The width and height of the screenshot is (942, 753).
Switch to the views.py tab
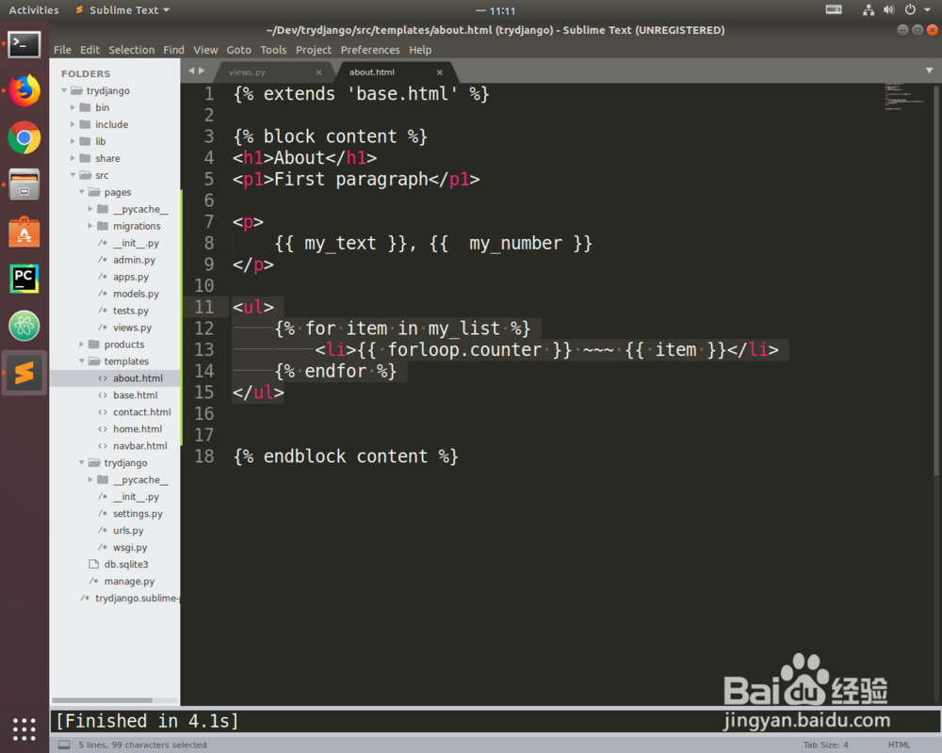pos(247,72)
